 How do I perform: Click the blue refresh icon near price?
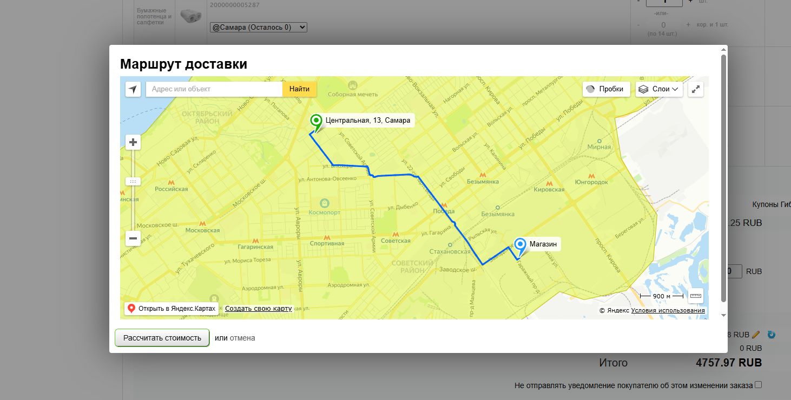tap(772, 335)
